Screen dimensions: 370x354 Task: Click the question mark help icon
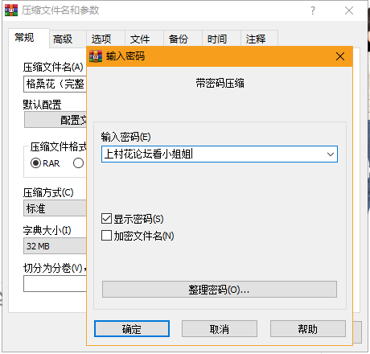[x=313, y=10]
